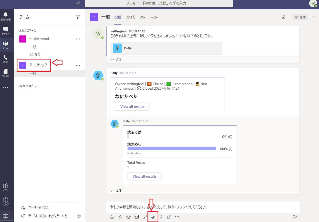Click the new chat compose icon
The width and height of the screenshot is (319, 222).
coord(78,4)
